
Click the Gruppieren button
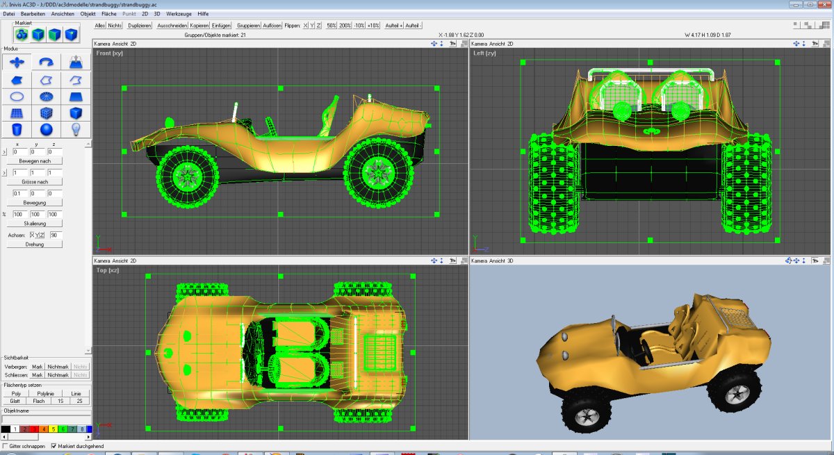pos(248,25)
